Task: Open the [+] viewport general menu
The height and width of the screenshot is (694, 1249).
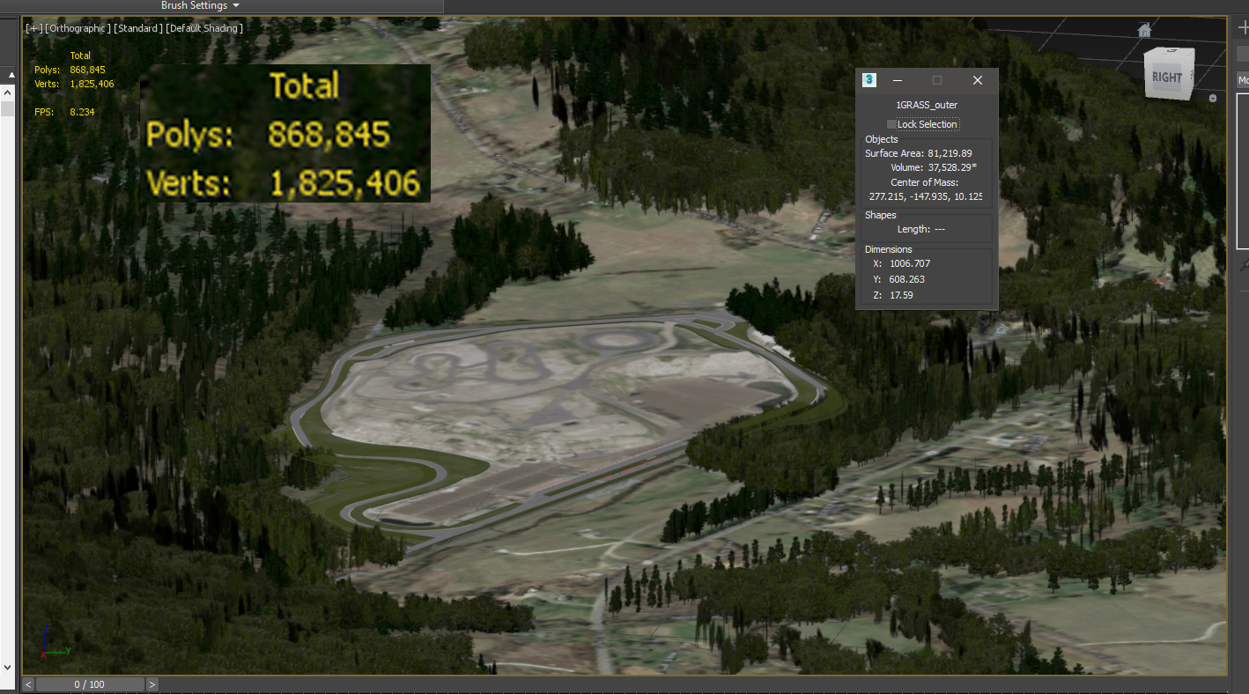Action: [33, 28]
